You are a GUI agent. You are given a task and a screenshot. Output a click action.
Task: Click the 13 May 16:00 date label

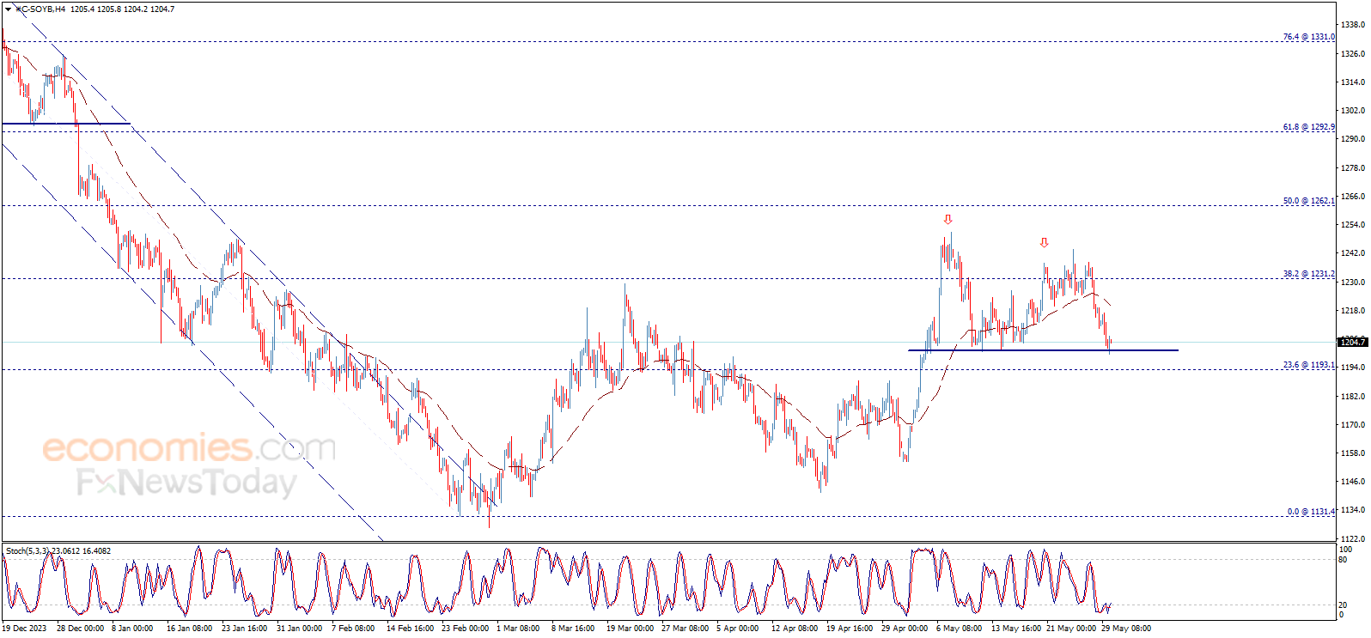click(1016, 629)
